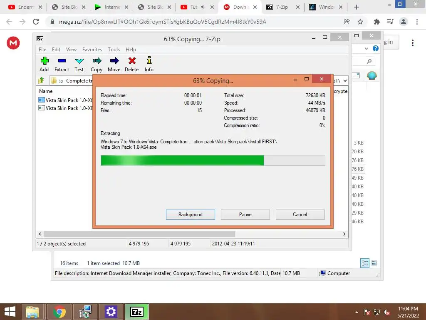Close the 7-Zip browser tab

(x=298, y=7)
